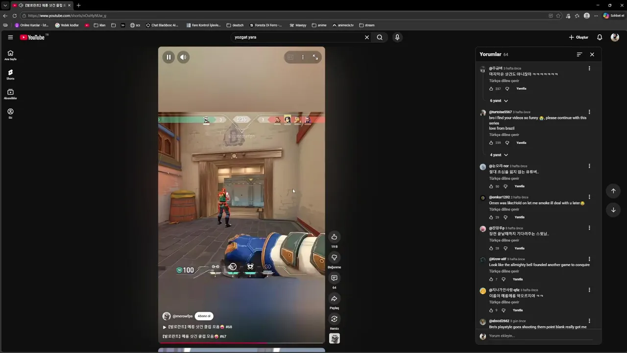Reply (Yanıtla) to the @turtoise5567 comment

pos(521,143)
